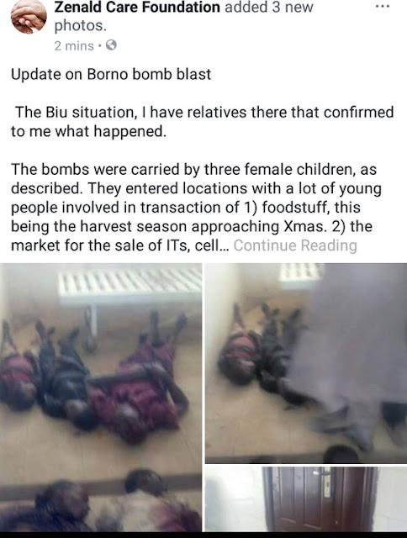The width and height of the screenshot is (407, 538).
Task: Click the 'added 3 new' text
Action: (269, 7)
